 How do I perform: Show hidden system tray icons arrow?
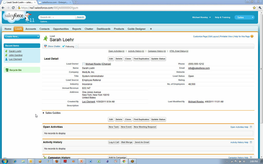coord(227,161)
